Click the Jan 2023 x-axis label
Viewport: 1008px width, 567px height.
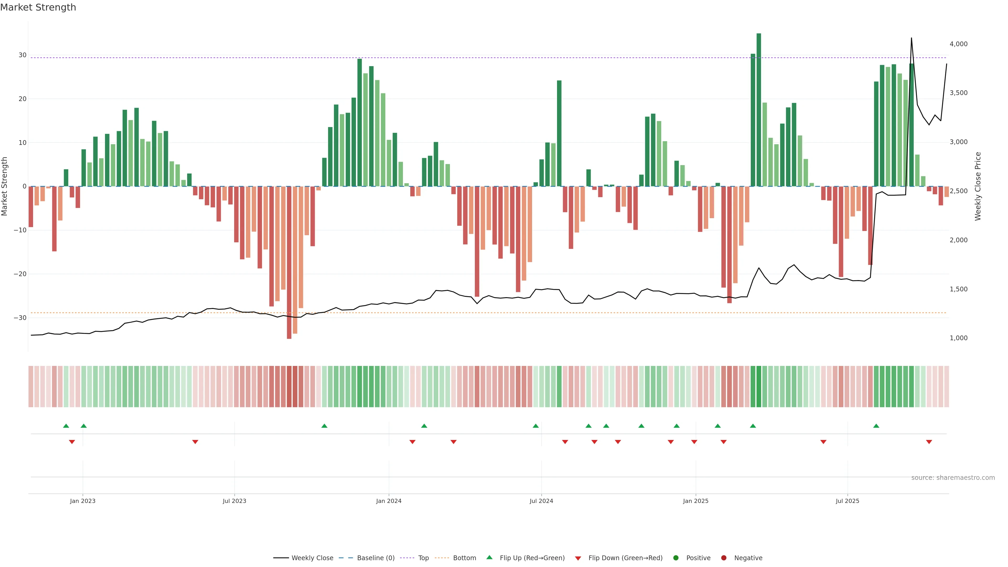(x=83, y=501)
